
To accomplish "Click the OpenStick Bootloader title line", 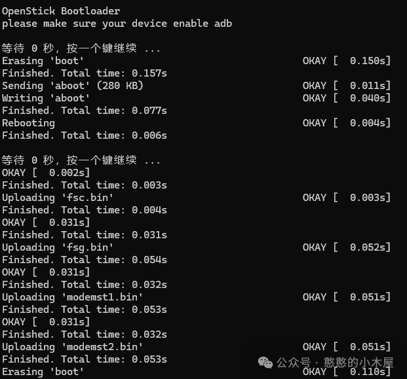I will tap(61, 11).
